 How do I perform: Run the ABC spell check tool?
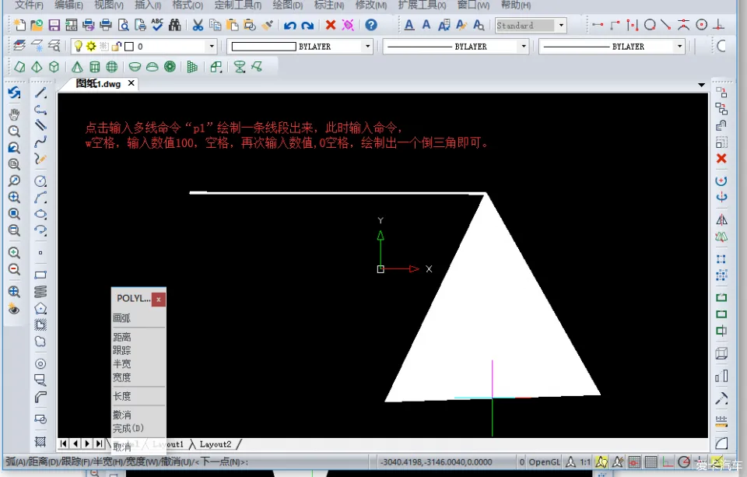pos(157,25)
